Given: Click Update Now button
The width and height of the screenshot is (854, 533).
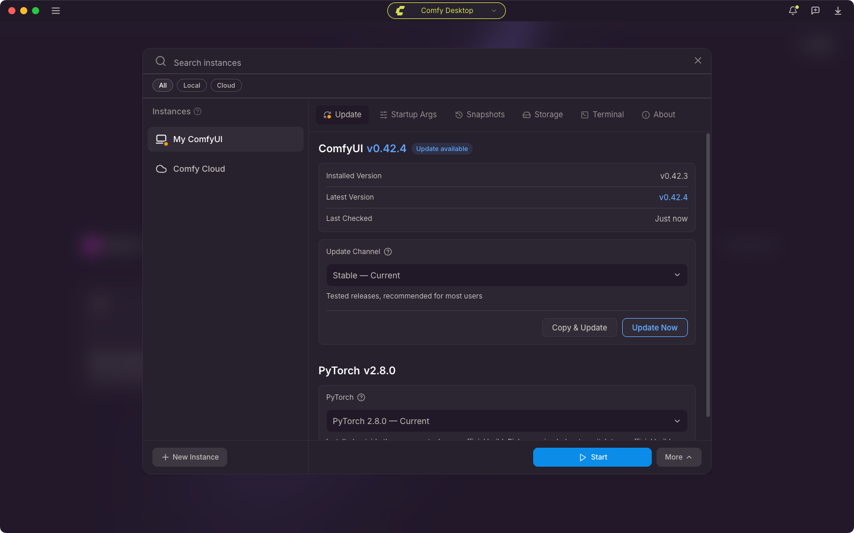Looking at the screenshot, I should [x=655, y=327].
